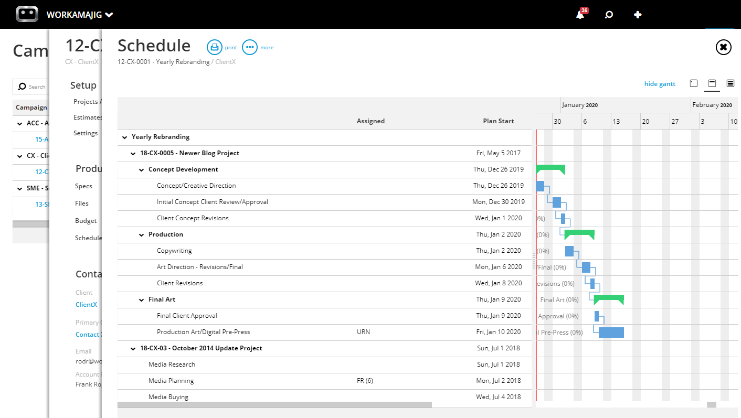
Task: Click the plus icon to create something new
Action: click(x=637, y=15)
